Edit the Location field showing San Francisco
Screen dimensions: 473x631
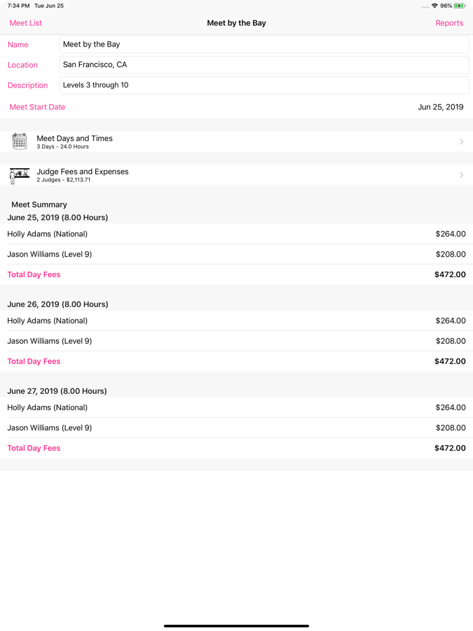click(264, 64)
